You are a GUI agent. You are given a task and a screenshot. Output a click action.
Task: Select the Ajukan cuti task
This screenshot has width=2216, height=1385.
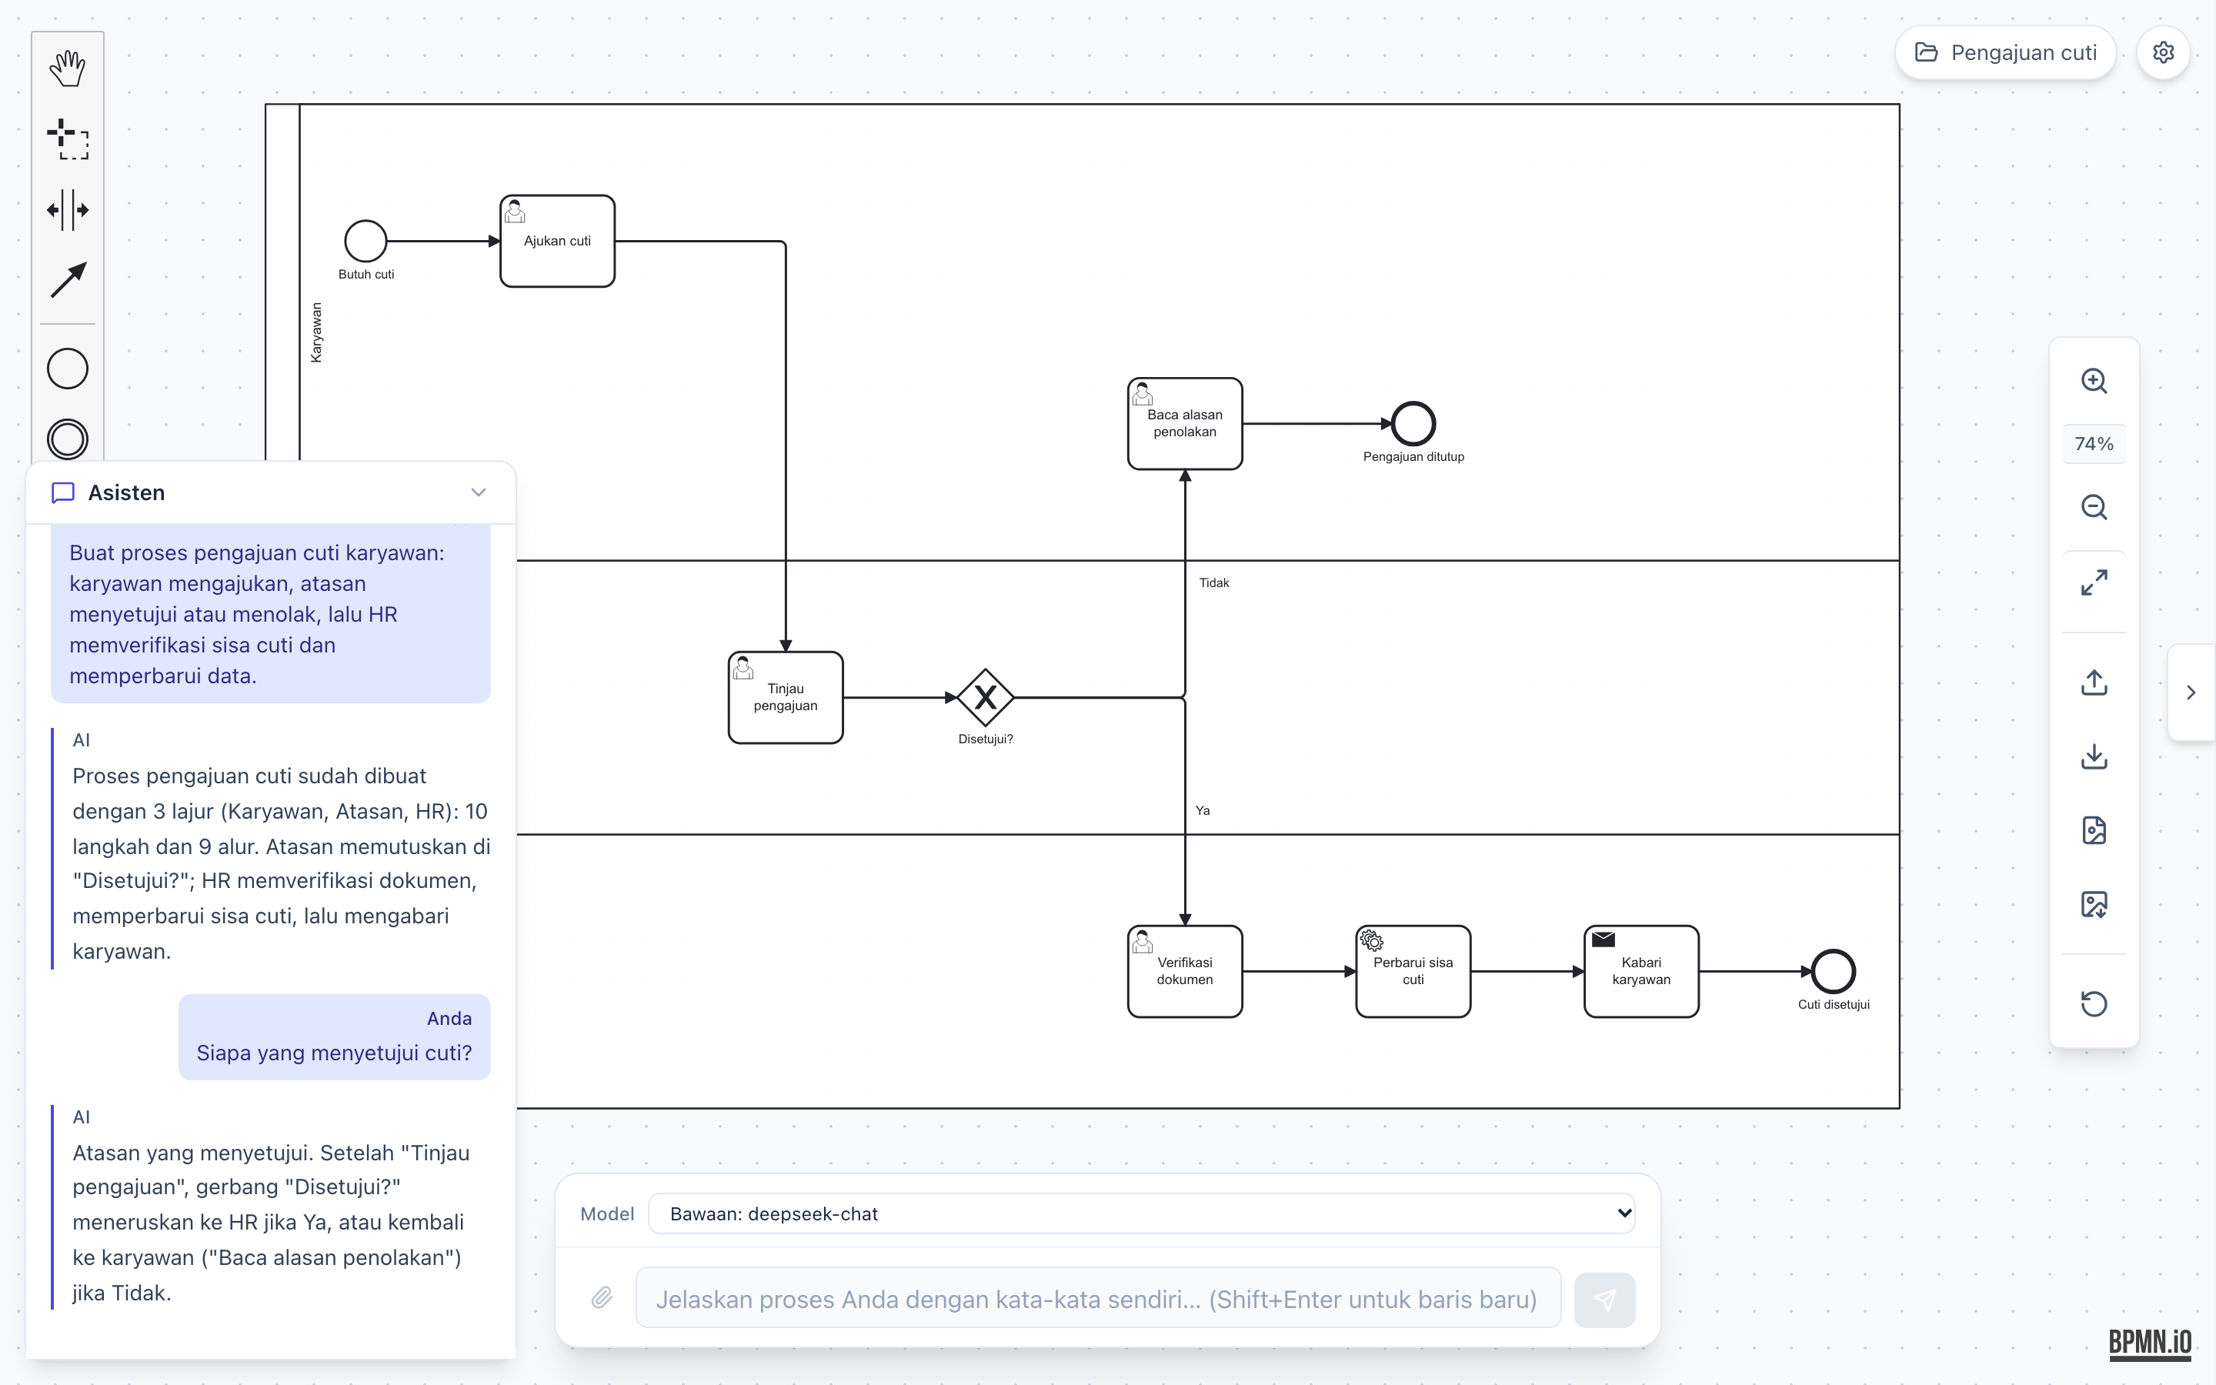click(557, 241)
